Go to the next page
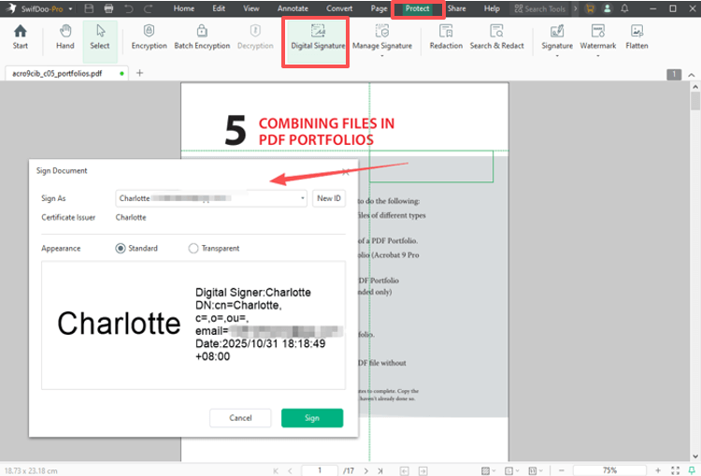This screenshot has height=476, width=701. pos(366,470)
